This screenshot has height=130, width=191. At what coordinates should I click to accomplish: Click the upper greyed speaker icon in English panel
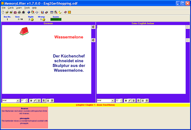point(188,27)
